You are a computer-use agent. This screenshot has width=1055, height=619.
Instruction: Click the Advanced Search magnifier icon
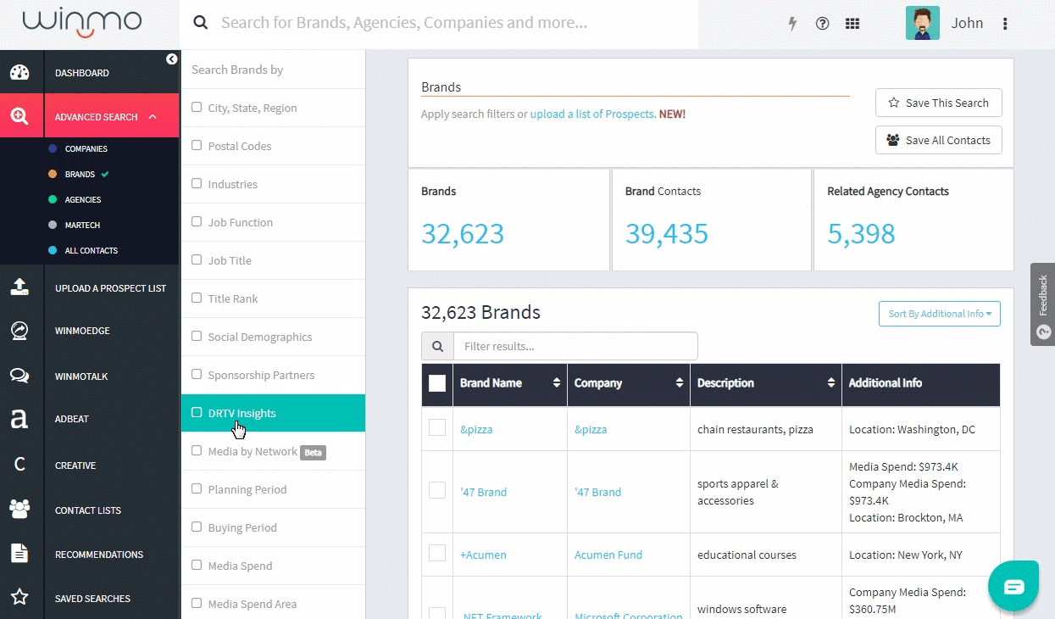(20, 116)
